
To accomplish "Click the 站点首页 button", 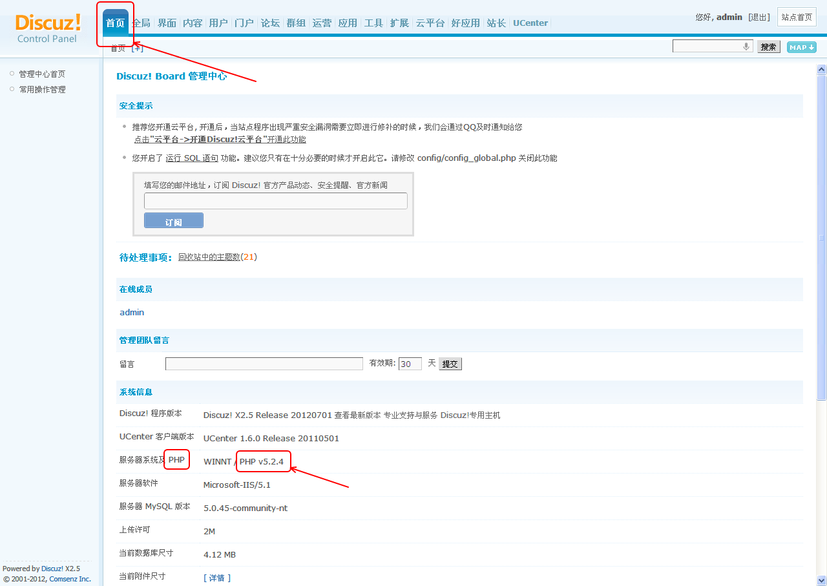I will coord(797,17).
